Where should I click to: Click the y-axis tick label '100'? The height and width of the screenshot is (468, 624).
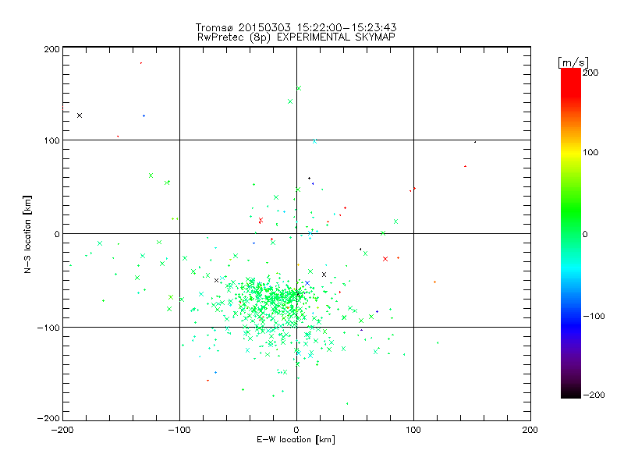click(51, 140)
